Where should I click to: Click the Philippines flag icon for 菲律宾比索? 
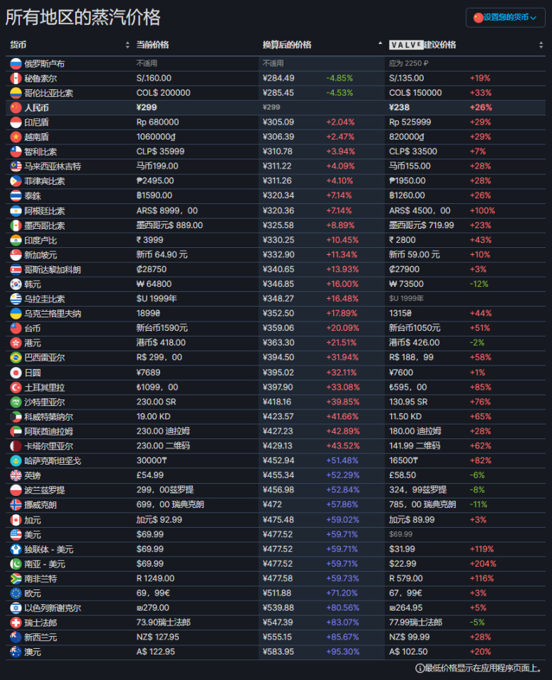[16, 181]
